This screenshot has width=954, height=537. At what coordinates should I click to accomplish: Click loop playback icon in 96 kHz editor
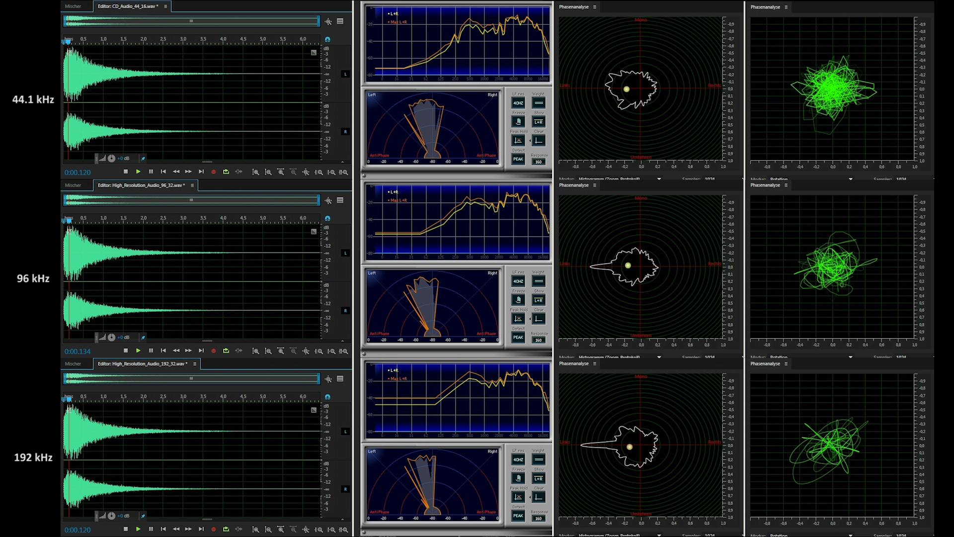(x=226, y=351)
